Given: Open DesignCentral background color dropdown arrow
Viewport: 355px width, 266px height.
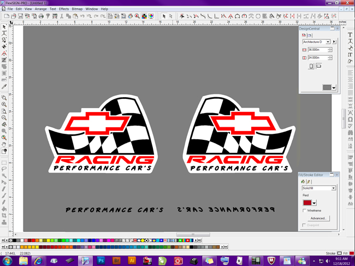Looking at the screenshot, I should [334, 87].
